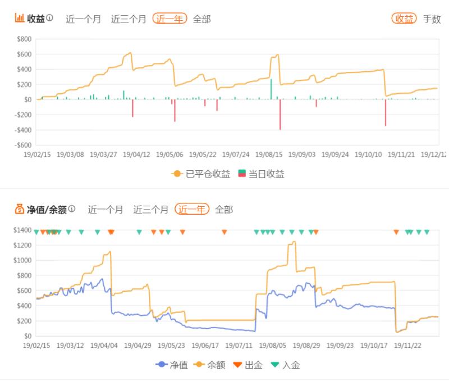Click the -$600 label on the 收益 axis
449x381 pixels.
pos(23,145)
